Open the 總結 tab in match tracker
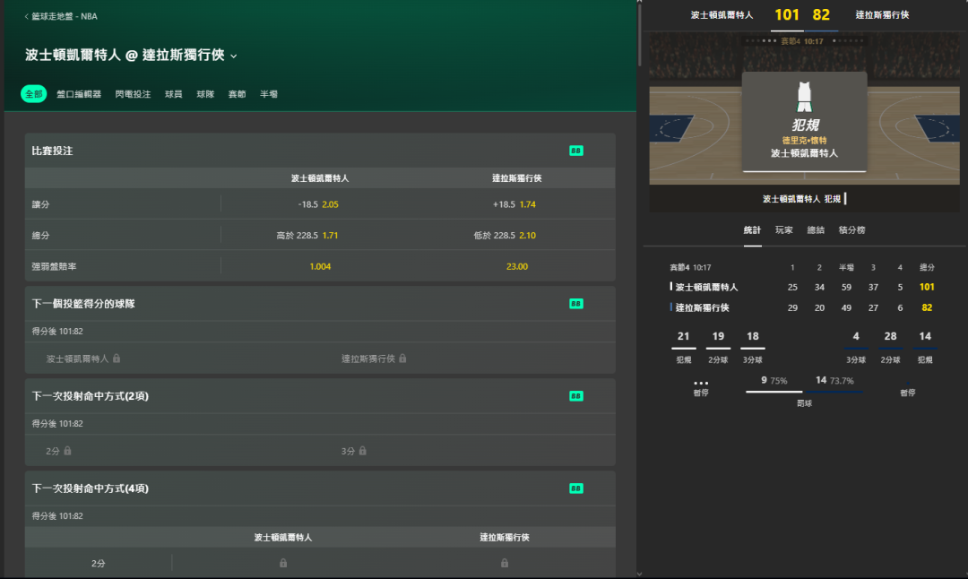The image size is (968, 579). tap(816, 230)
